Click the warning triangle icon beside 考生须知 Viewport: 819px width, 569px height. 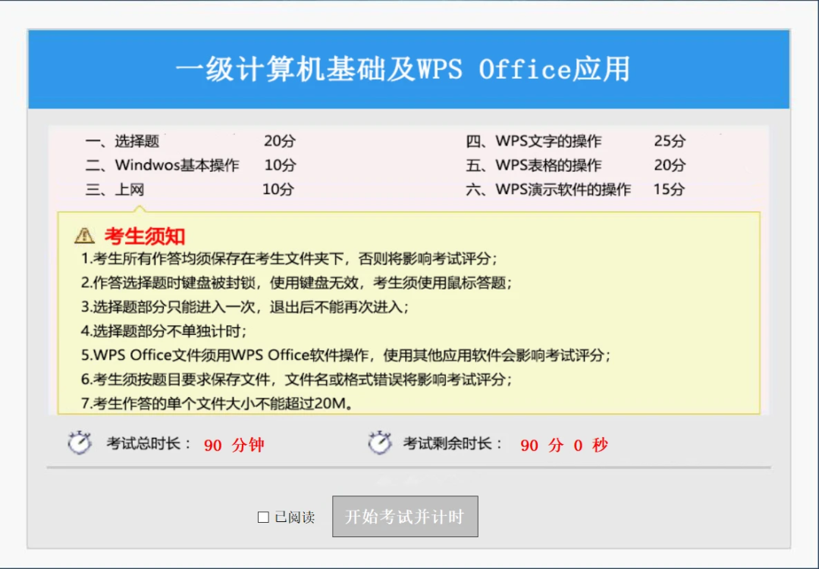click(x=85, y=236)
